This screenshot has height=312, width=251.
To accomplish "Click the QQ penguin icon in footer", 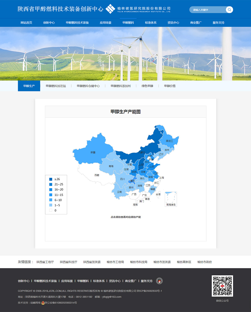I will tap(159, 281).
